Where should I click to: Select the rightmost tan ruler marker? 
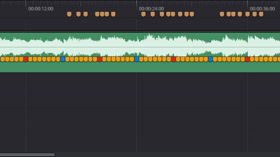click(x=261, y=14)
